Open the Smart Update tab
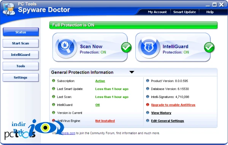The height and width of the screenshot is (145, 228). 185,12
